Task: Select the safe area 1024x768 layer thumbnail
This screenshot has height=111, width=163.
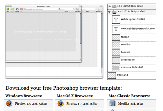Action: coord(116,68)
